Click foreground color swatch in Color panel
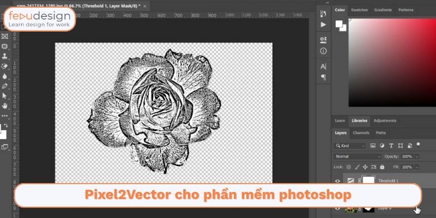Screen dimensions: 436x218 point(339,23)
